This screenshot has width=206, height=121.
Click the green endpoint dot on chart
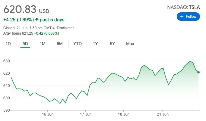point(199,72)
